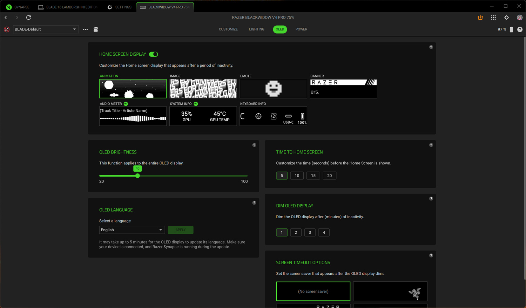Go back with the left arrow
526x308 pixels.
(x=6, y=18)
